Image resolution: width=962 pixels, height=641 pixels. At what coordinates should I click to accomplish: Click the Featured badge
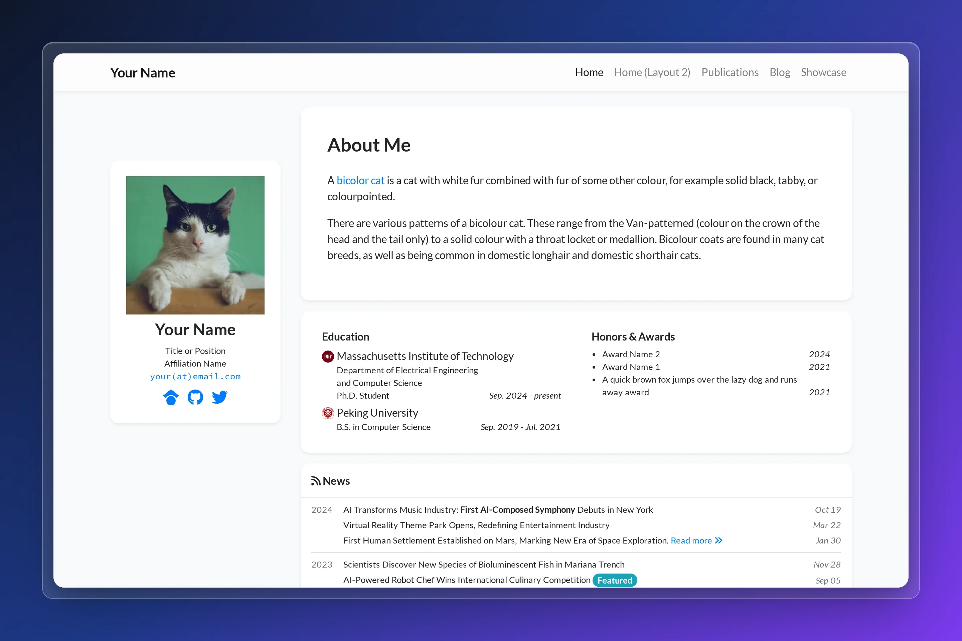615,580
